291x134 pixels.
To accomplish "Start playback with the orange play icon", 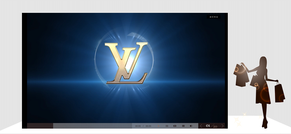I will coord(159,126).
